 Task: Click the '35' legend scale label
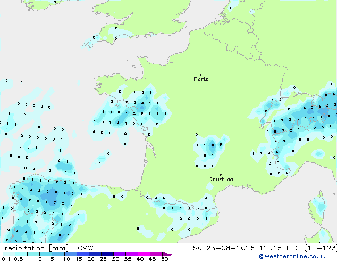click(128, 259)
